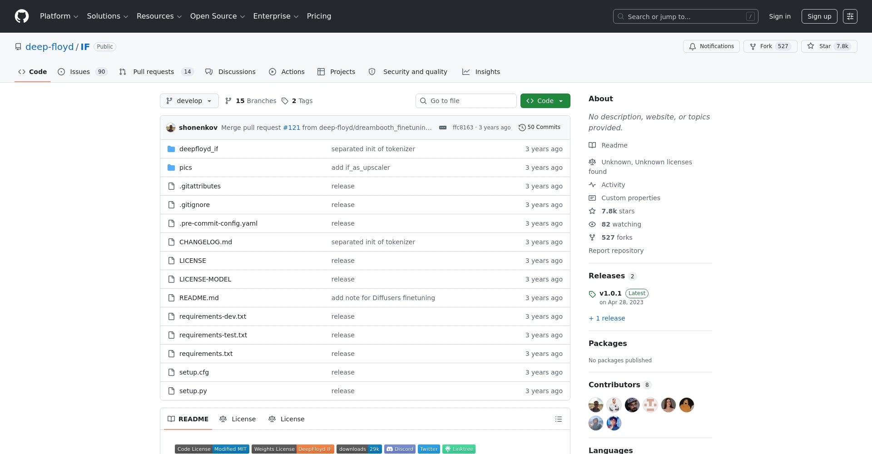Expand the Platform navigation menu
872x454 pixels.
tap(59, 16)
